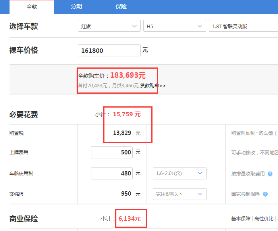Click the 交强险 value 950

126,194
